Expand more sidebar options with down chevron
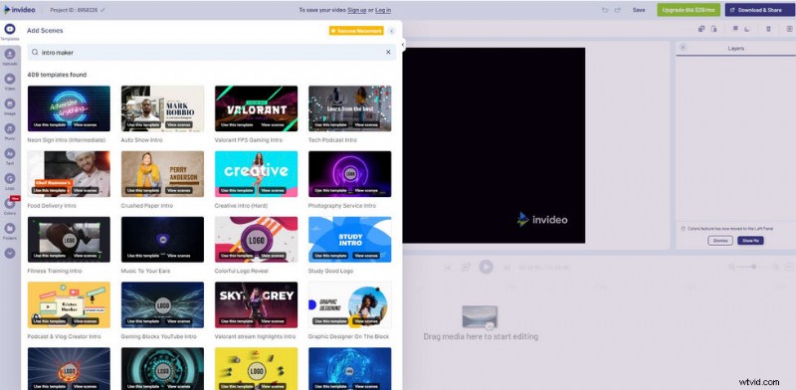The image size is (796, 390). [10, 253]
